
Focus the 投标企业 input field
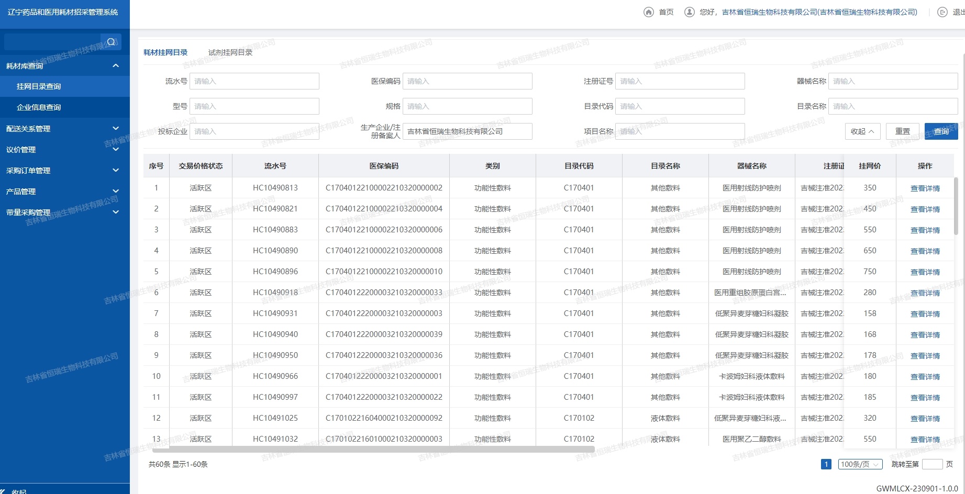click(254, 131)
